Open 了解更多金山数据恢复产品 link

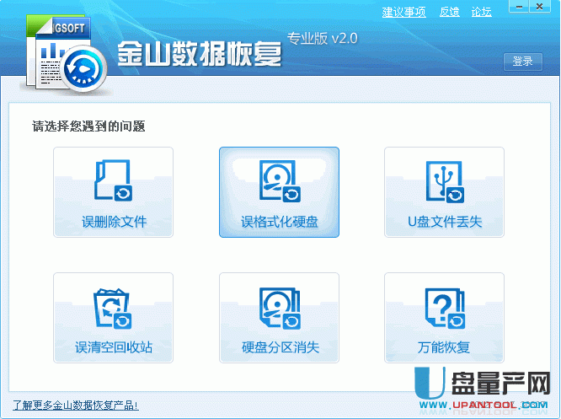76,406
